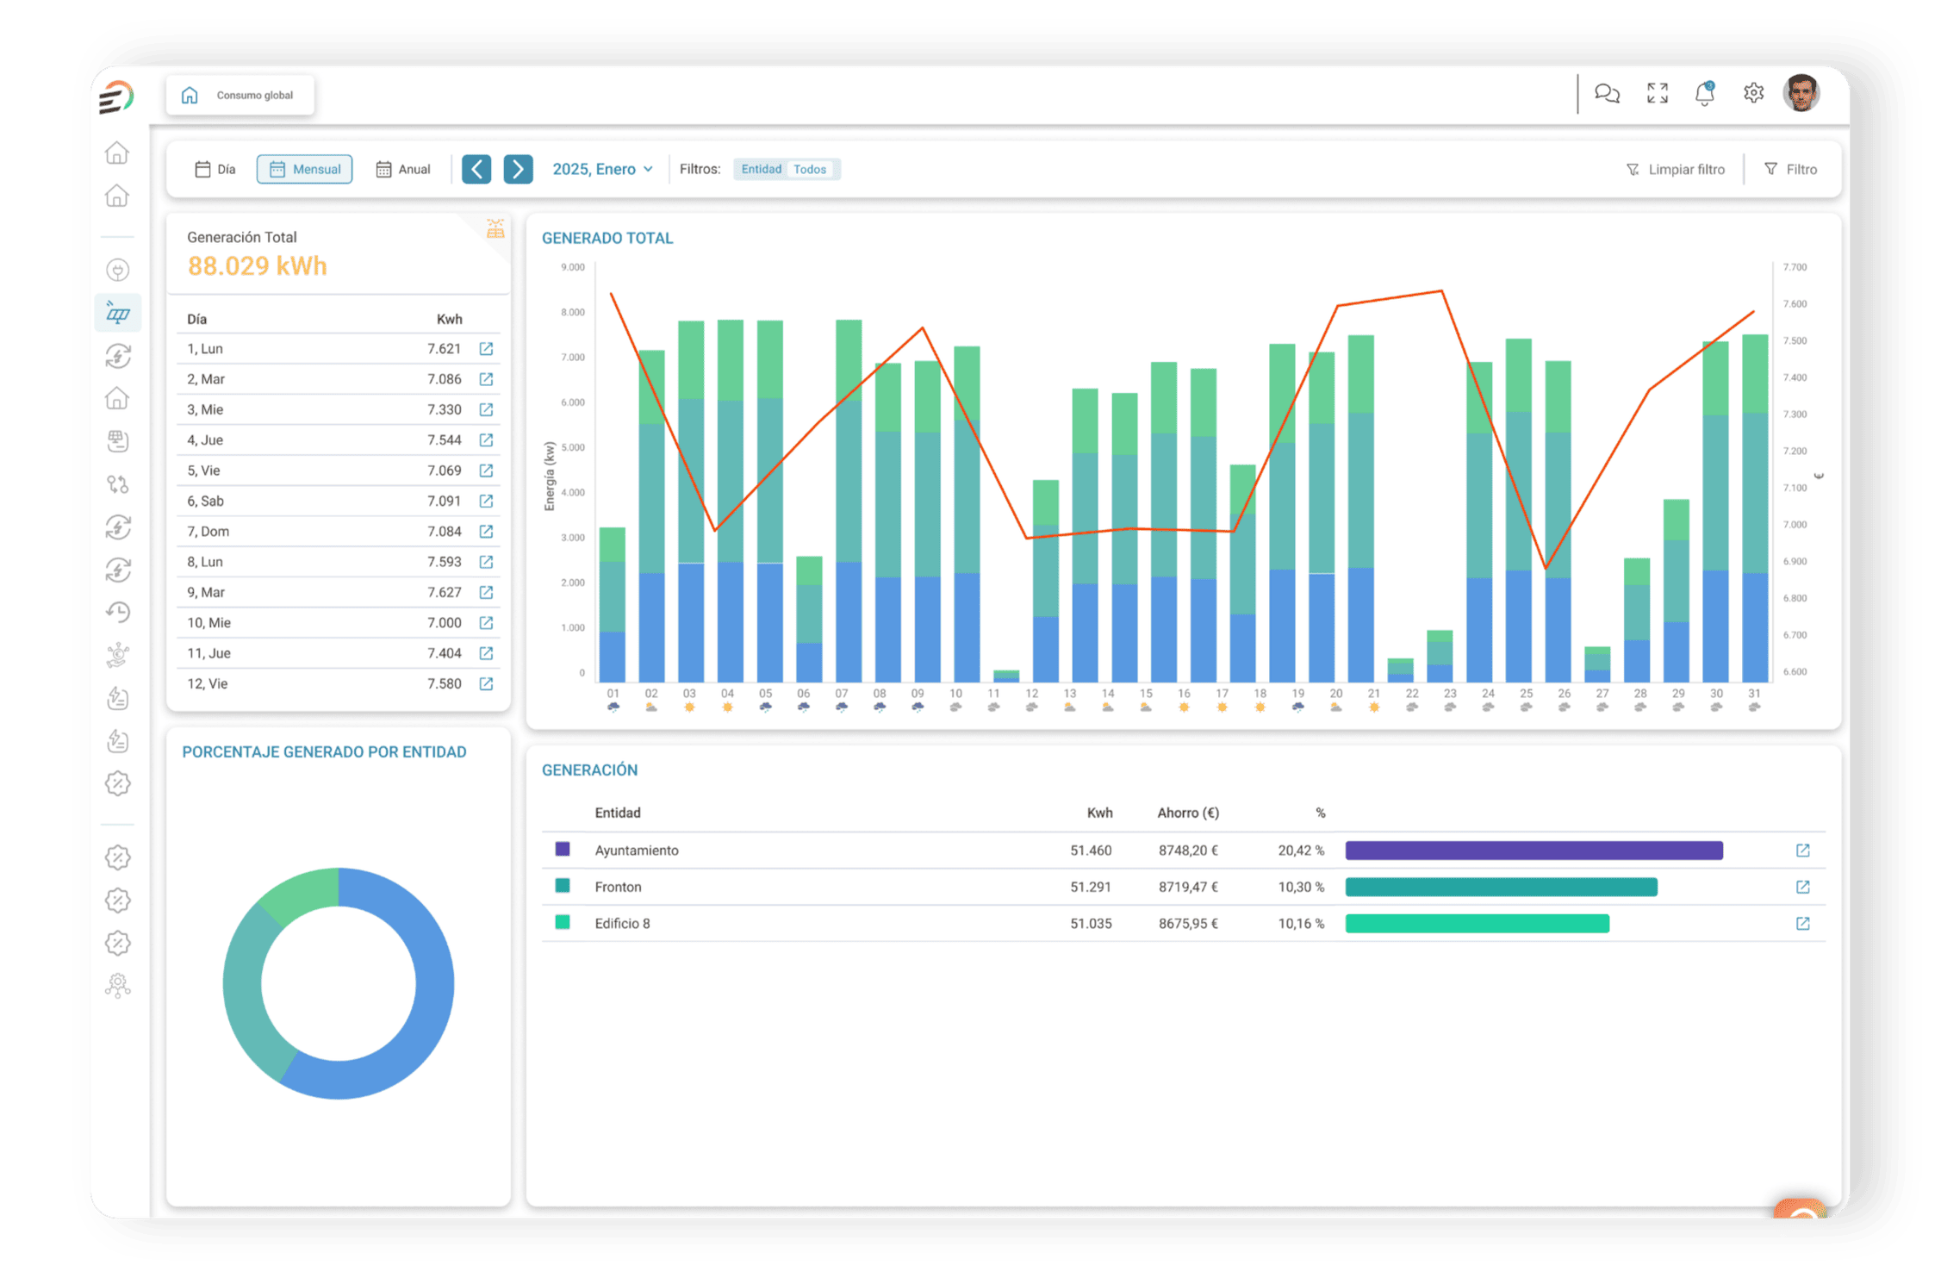The width and height of the screenshot is (1941, 1284).
Task: Expand the 2025, Enero date dropdown
Action: (602, 169)
